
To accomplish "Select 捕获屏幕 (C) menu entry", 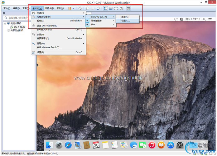I will [x=58, y=38].
